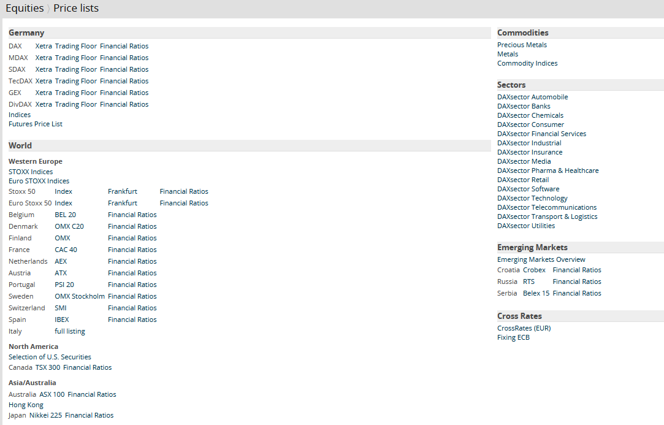The image size is (664, 425).
Task: Open Emerging Markets Overview link
Action: 541,259
